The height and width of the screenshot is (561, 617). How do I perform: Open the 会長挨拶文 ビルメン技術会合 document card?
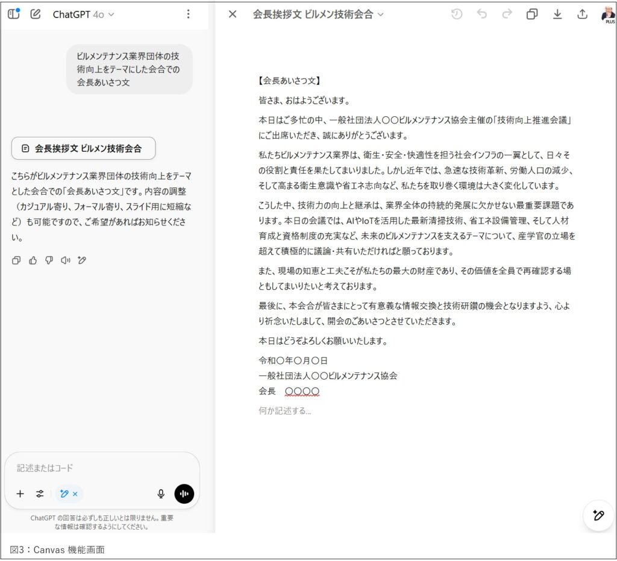click(83, 148)
